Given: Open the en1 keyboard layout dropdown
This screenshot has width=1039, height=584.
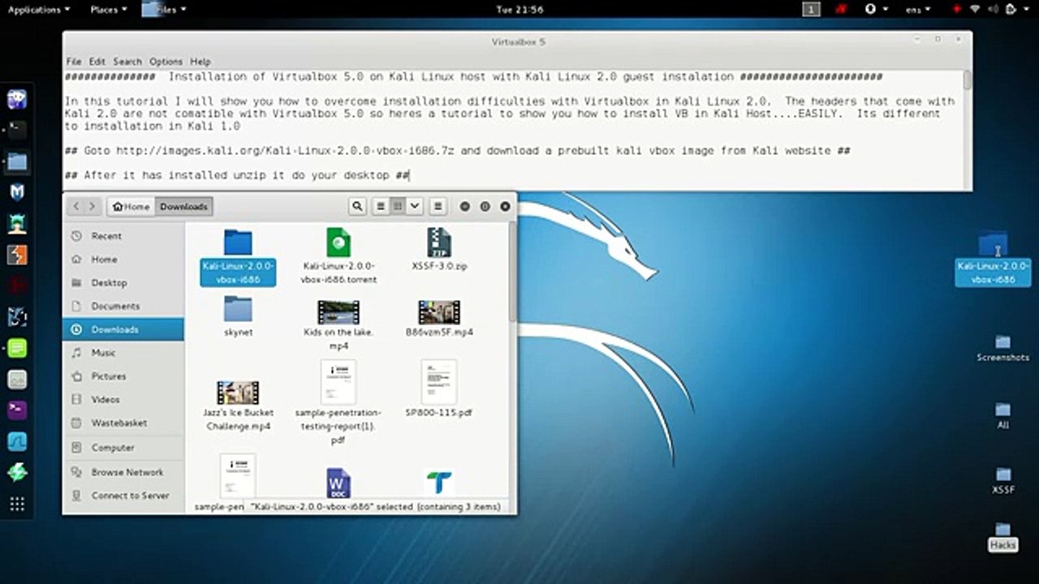Looking at the screenshot, I should pos(920,10).
